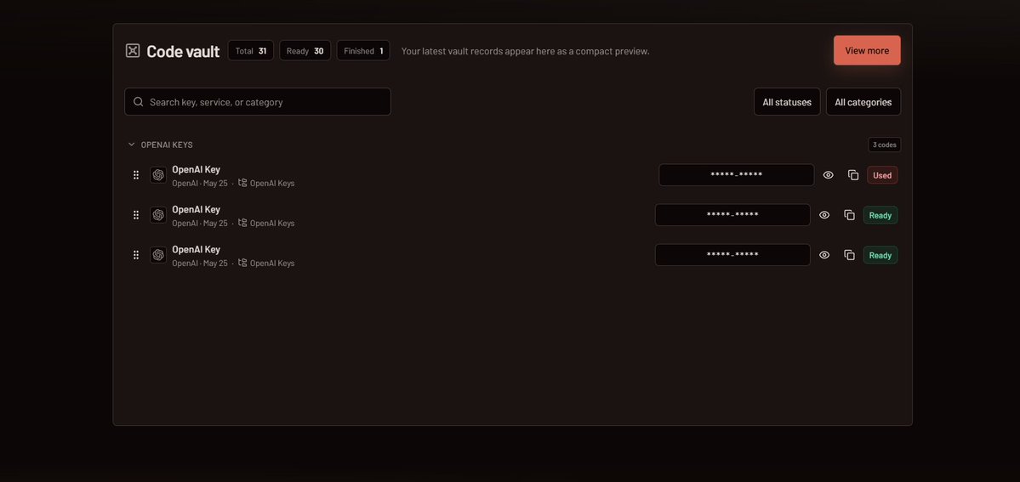The image size is (1020, 482).
Task: Focus the Search key, service, or category field
Action: (x=258, y=101)
